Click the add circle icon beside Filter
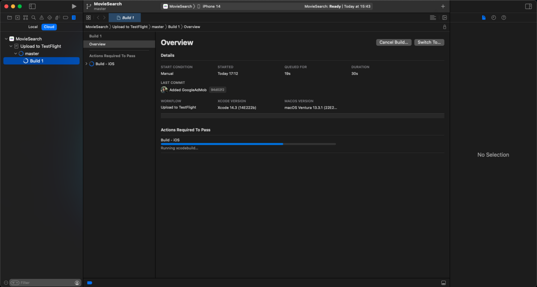 pyautogui.click(x=6, y=283)
